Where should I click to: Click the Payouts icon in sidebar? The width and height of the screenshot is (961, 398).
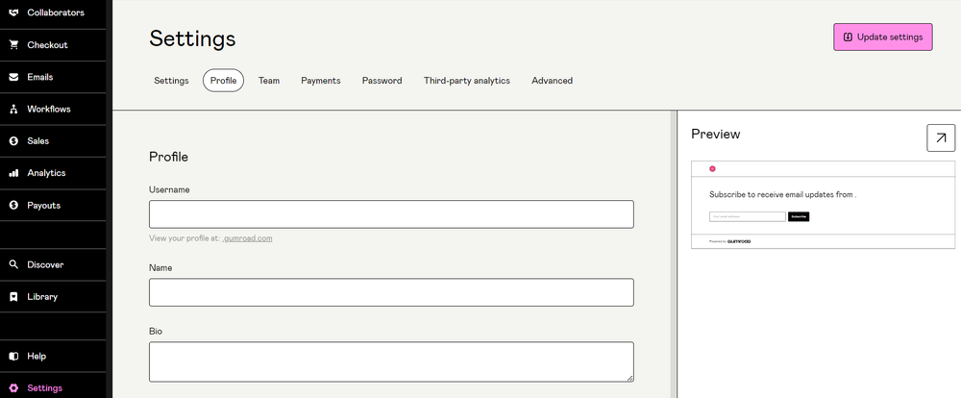pyautogui.click(x=13, y=205)
